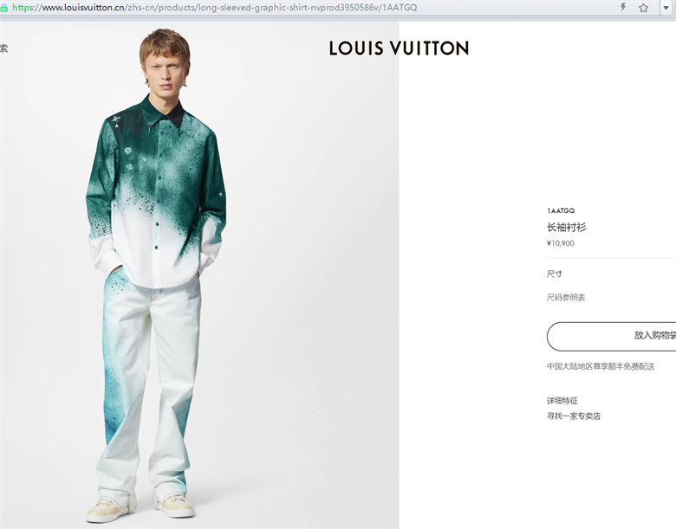Click the 长袖衬衫 product title
Screen dimensions: 676x529
click(567, 227)
